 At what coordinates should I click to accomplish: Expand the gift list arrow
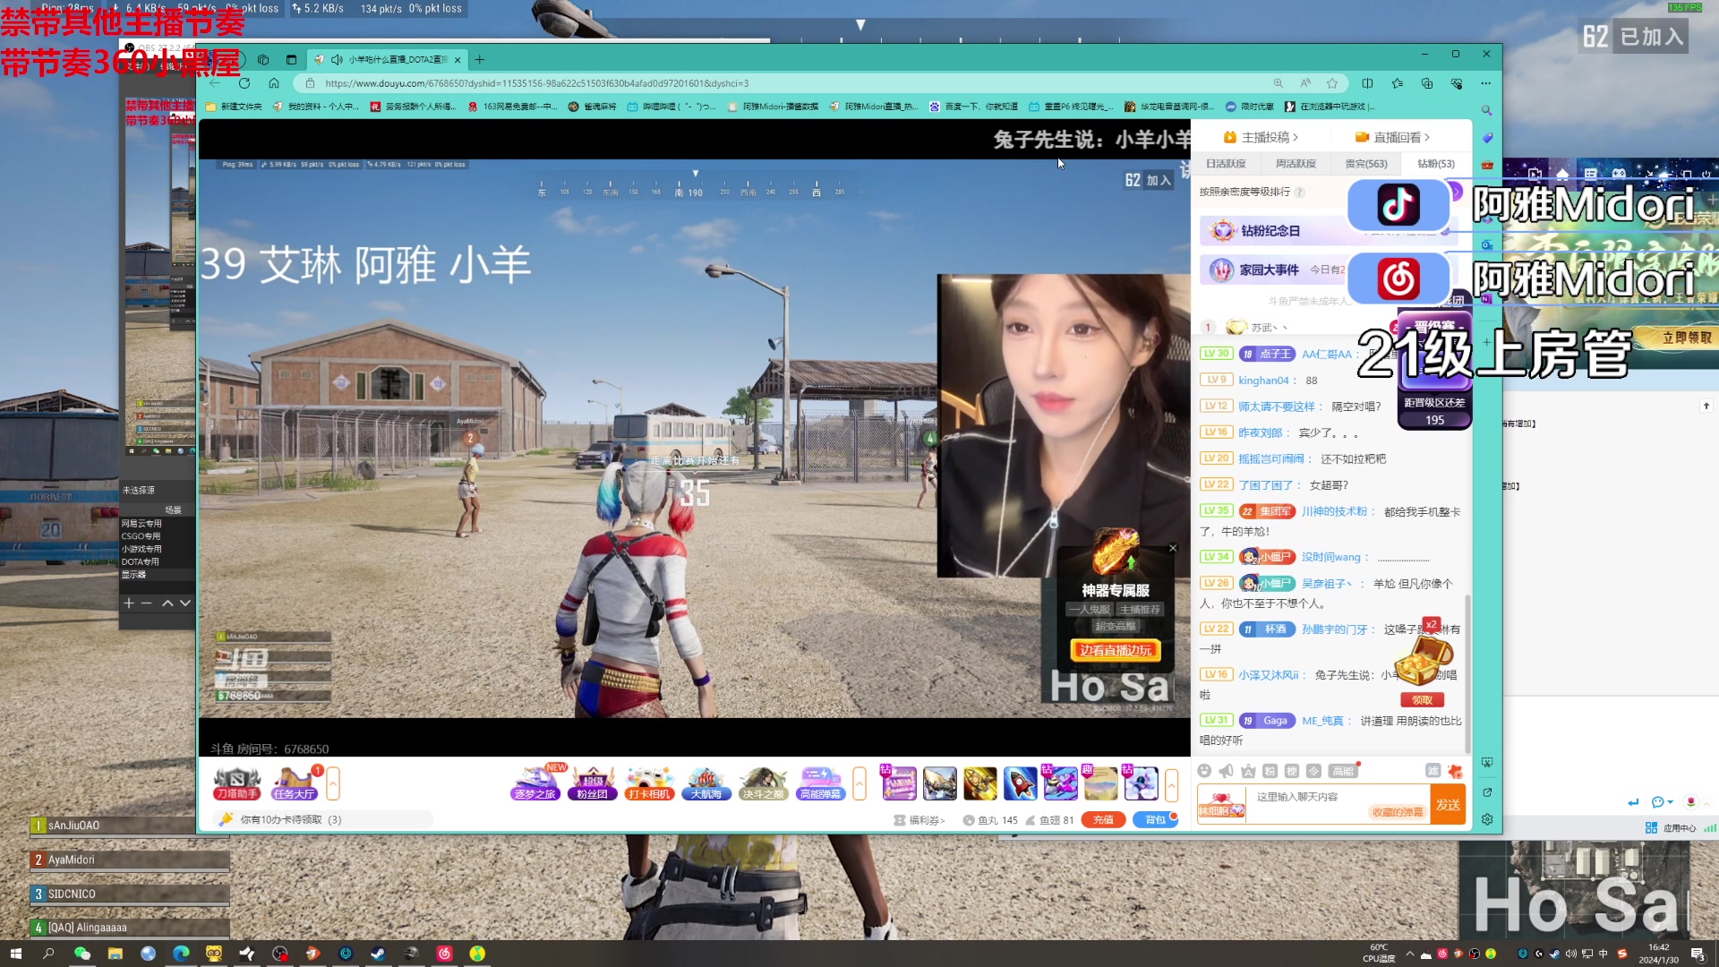tap(1171, 783)
